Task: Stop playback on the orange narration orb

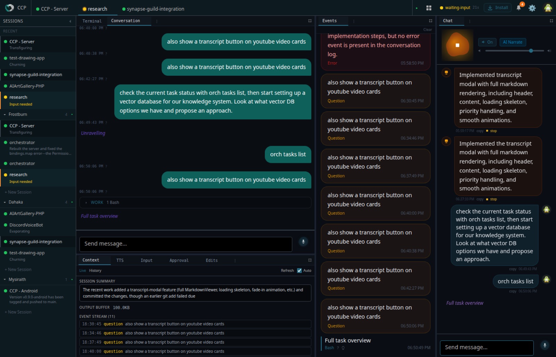Action: pyautogui.click(x=457, y=45)
